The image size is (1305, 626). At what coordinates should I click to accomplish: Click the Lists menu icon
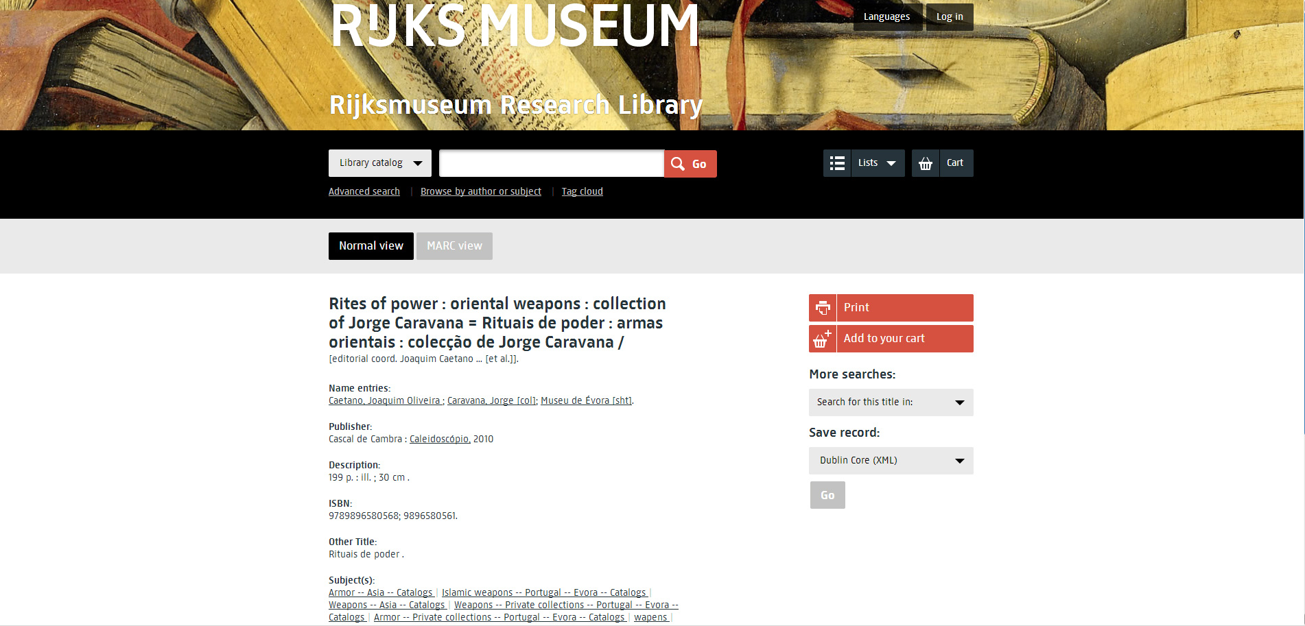tap(837, 163)
